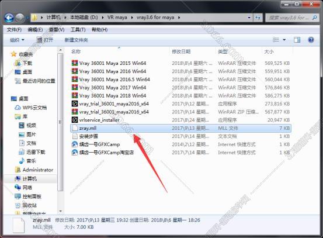323x238 pixels.
Task: Click the 273,816 KB size cell
Action: (x=277, y=104)
